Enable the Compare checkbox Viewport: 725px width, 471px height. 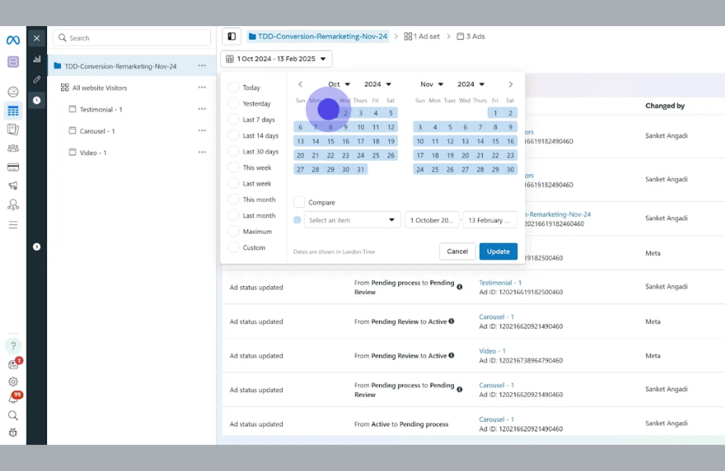(x=299, y=201)
